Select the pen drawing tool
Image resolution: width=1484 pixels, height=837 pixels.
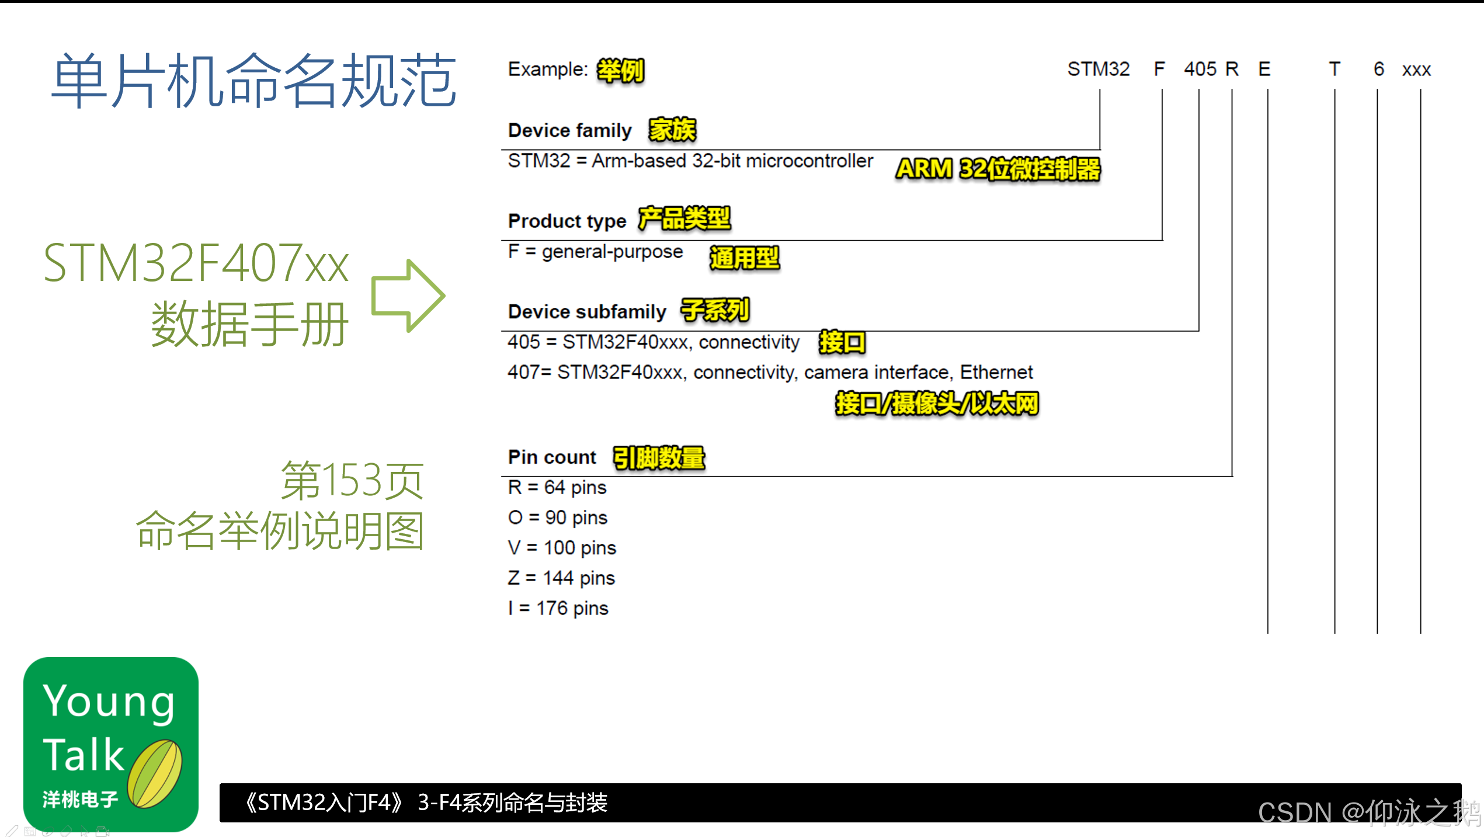[12, 831]
